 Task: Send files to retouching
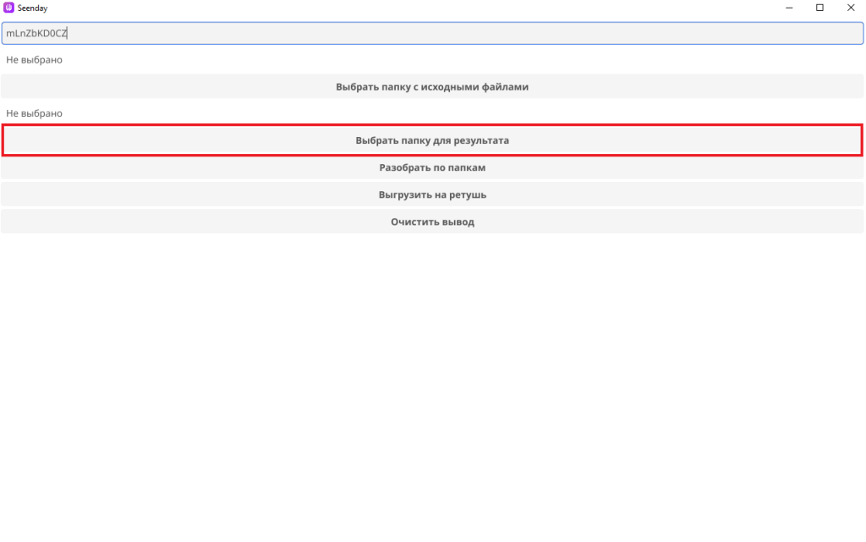pos(432,194)
